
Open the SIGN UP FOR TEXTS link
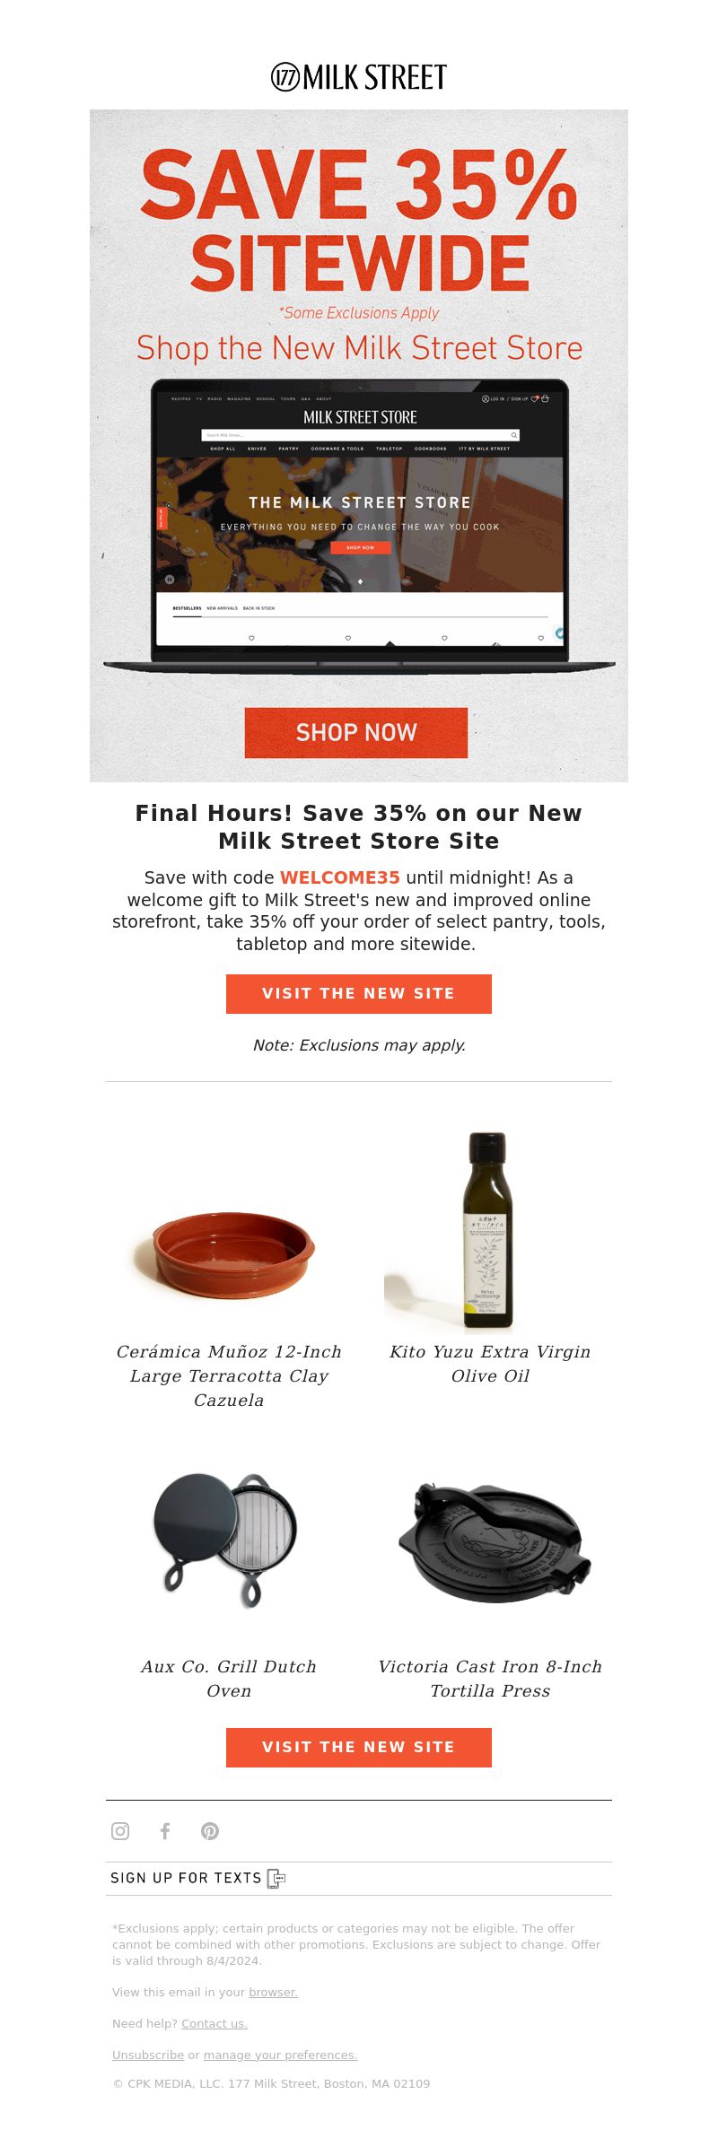tap(186, 1879)
